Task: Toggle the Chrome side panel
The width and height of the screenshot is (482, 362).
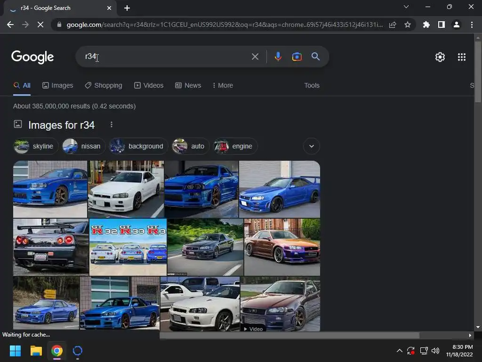Action: pos(442,25)
